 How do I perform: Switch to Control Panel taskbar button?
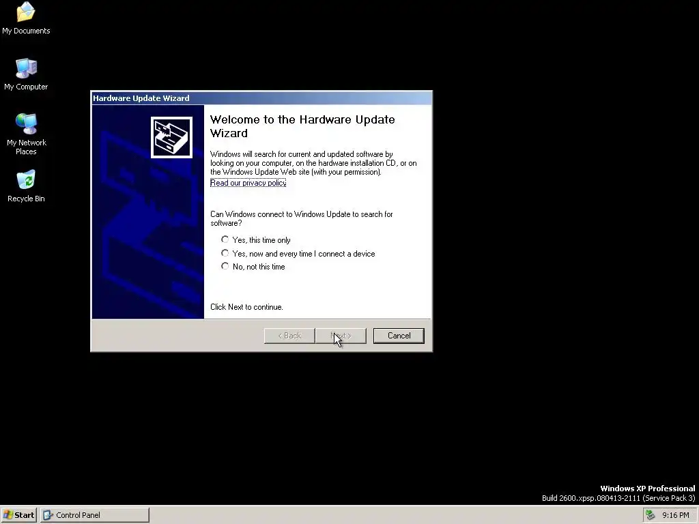point(94,515)
